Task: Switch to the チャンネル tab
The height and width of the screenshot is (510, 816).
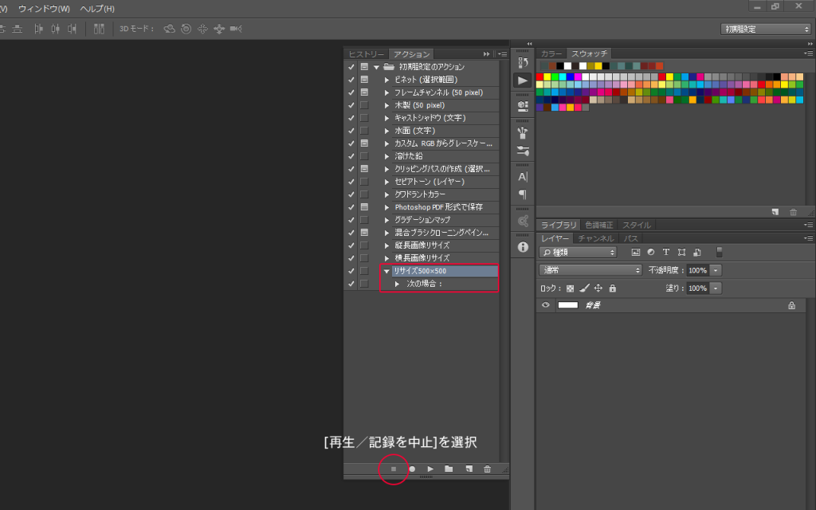Action: click(x=596, y=238)
